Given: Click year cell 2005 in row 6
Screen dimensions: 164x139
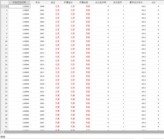Looking at the screenshot, I should [x=38, y=26].
